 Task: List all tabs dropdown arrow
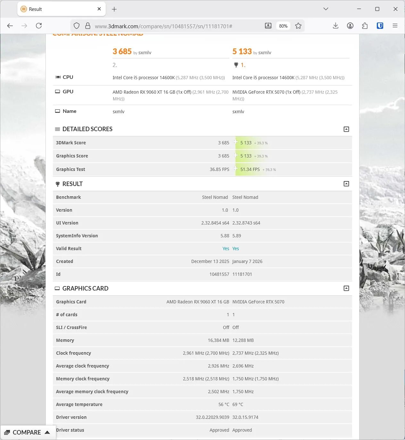[x=326, y=9]
